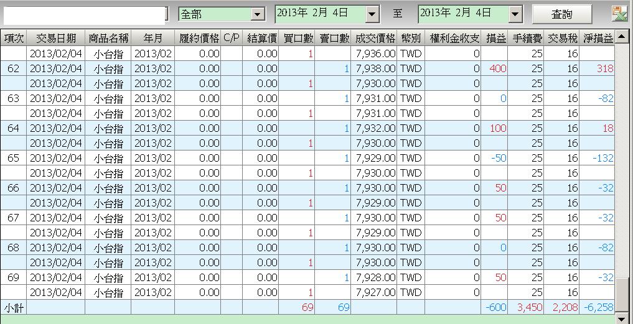The width and height of the screenshot is (633, 324).
Task: Click the 結算價 column header
Action: pos(260,38)
